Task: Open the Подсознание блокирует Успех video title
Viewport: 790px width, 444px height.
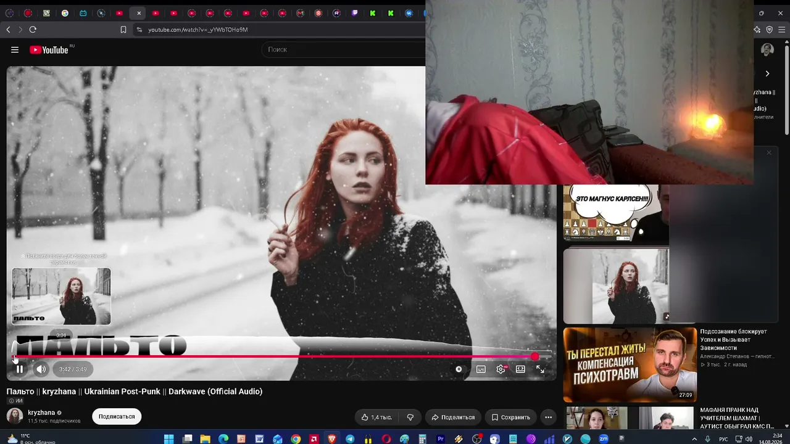Action: point(733,340)
